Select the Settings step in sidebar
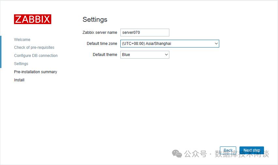Image resolution: width=278 pixels, height=165 pixels. click(x=21, y=64)
